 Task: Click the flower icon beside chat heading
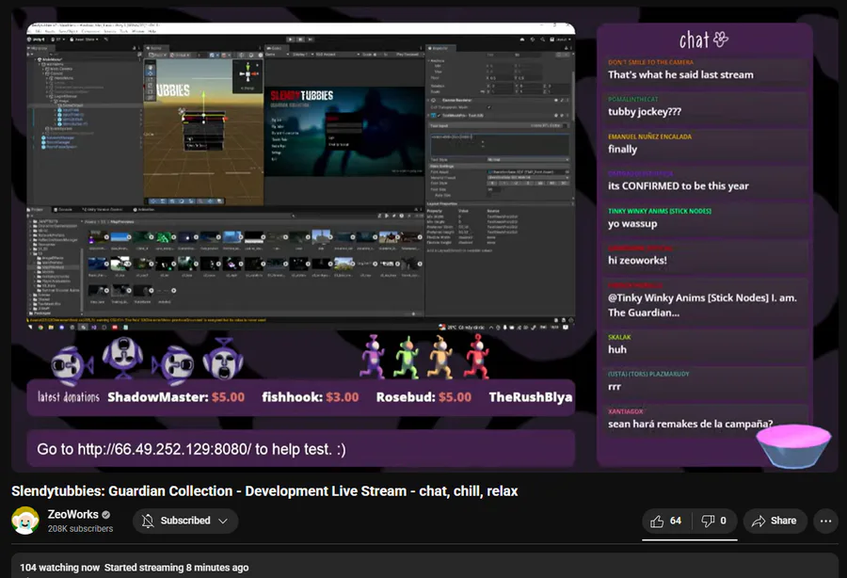[x=721, y=39]
